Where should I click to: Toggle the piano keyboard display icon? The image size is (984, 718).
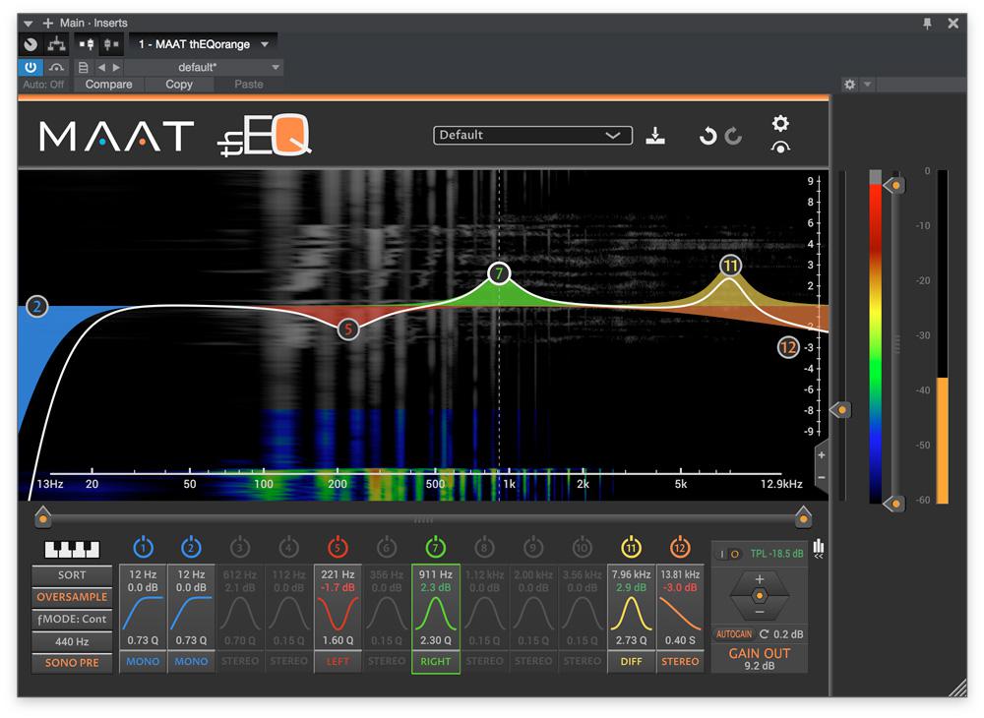point(72,549)
